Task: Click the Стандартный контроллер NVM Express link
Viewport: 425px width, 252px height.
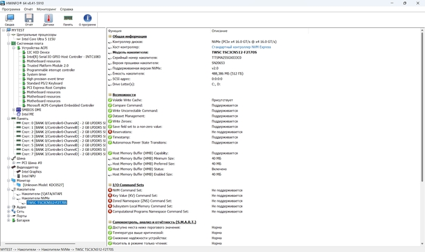Action: [x=241, y=47]
